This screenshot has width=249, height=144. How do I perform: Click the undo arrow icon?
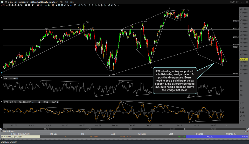65,5
